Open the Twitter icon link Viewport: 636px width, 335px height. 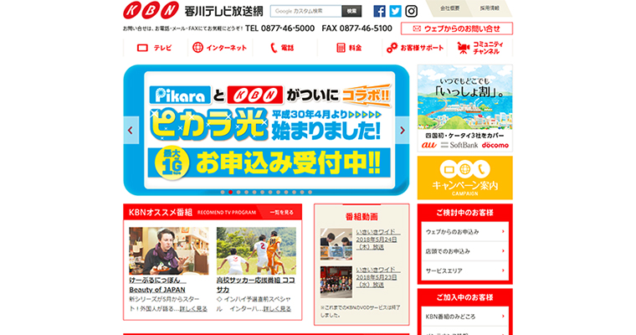pos(395,11)
